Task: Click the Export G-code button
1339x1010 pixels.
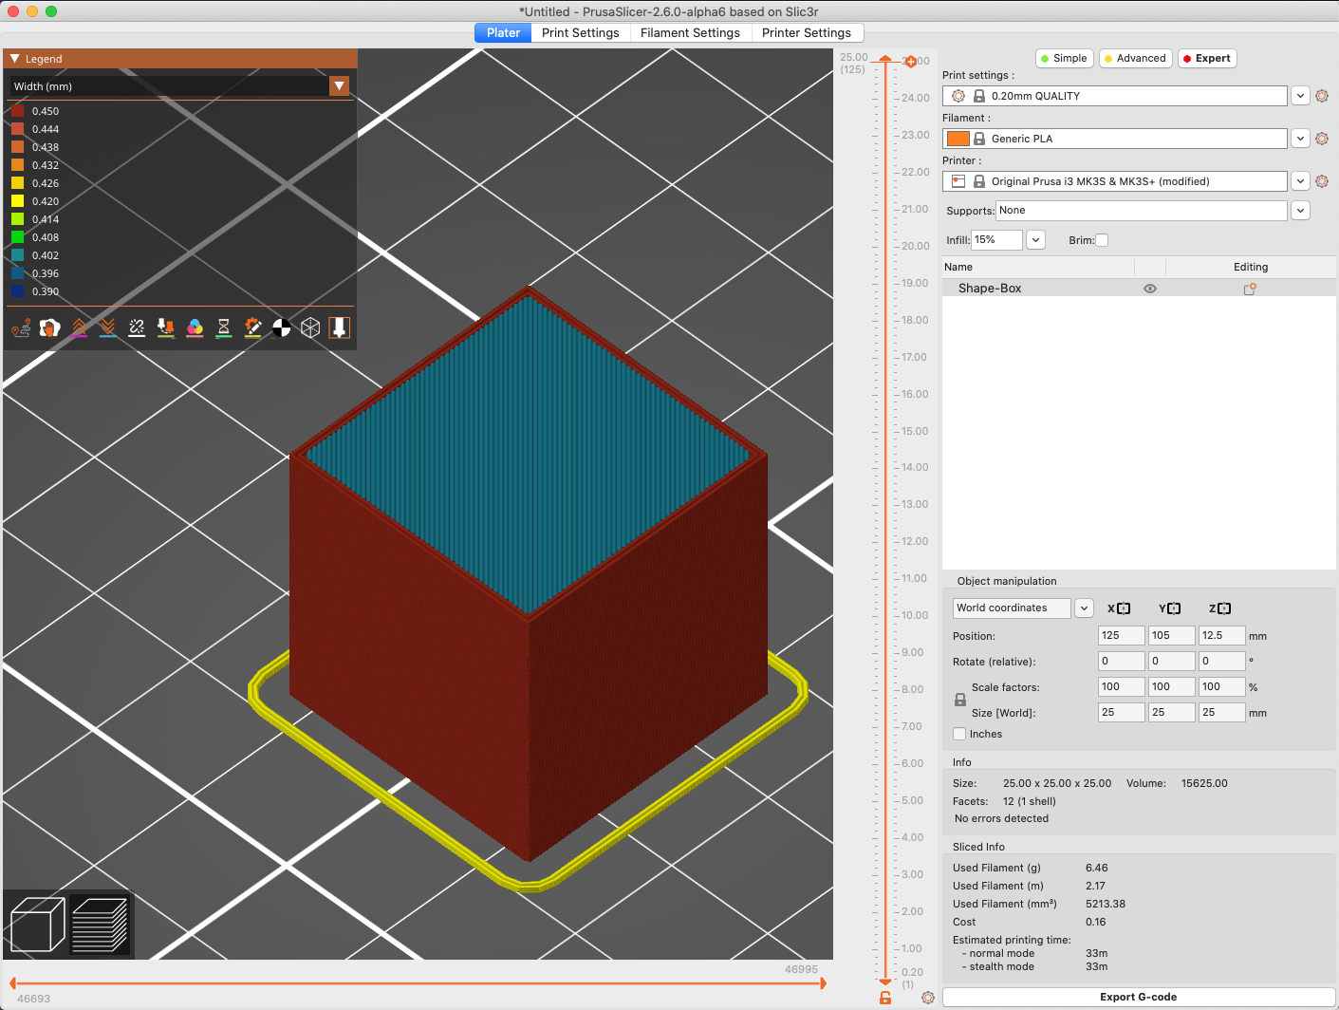Action: pos(1137,997)
